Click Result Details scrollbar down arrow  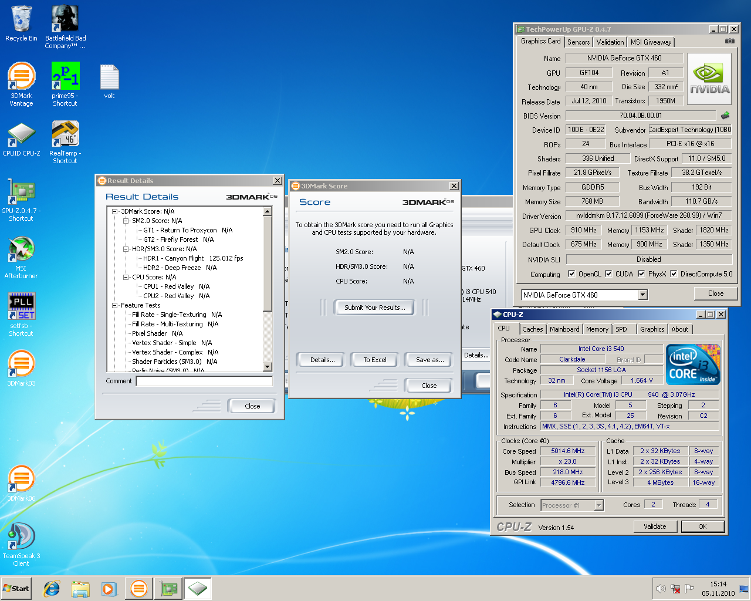[x=268, y=367]
